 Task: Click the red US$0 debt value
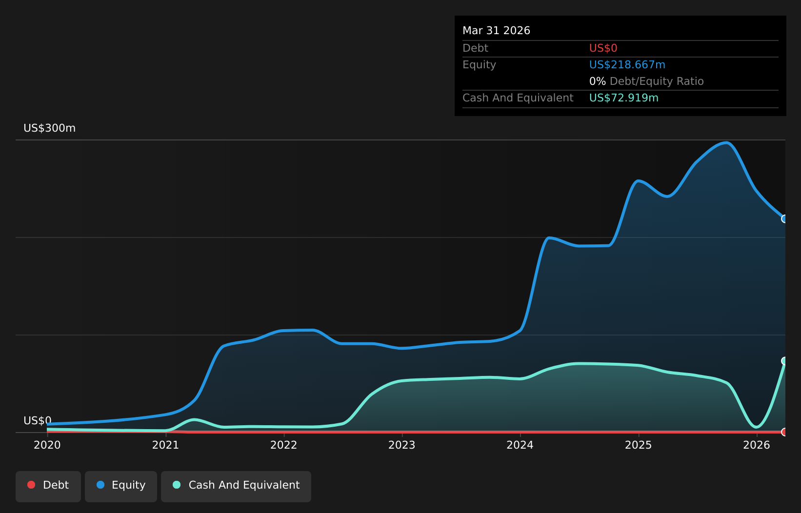603,48
